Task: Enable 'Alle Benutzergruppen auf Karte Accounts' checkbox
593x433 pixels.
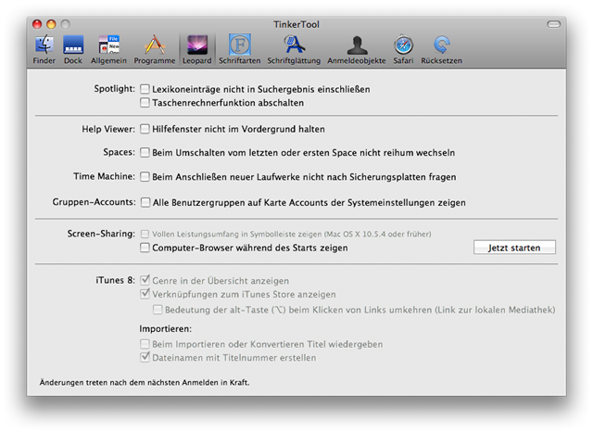Action: (x=145, y=202)
